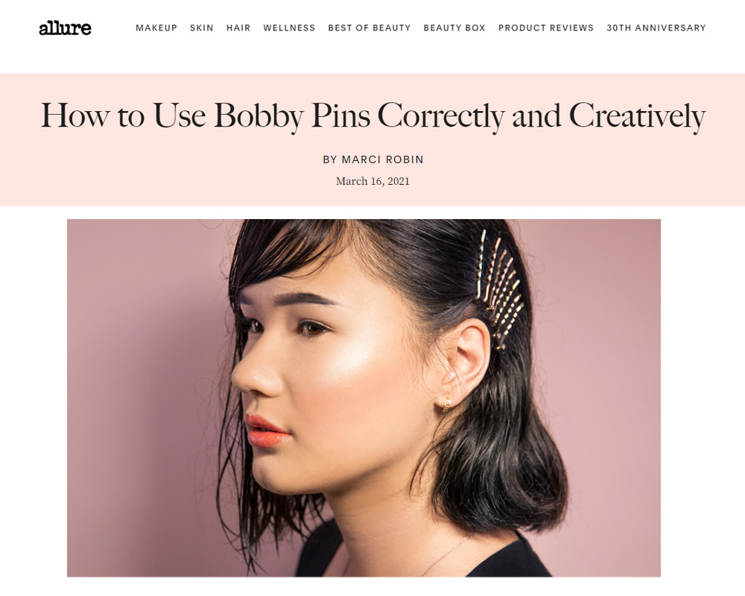Open the Skin section
Screen dimensions: 745x596
[x=201, y=28]
